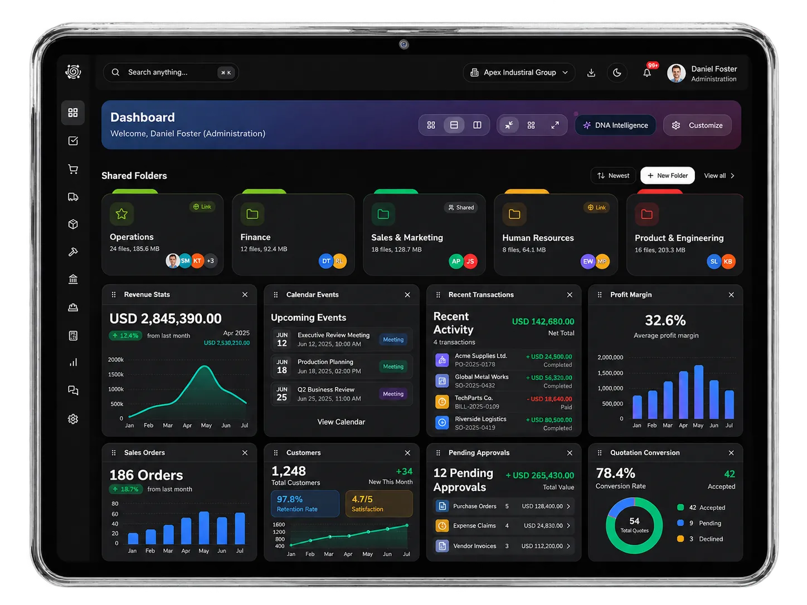The image size is (807, 605).
Task: Click the donut chart 54 Total Quotes
Action: click(x=634, y=525)
